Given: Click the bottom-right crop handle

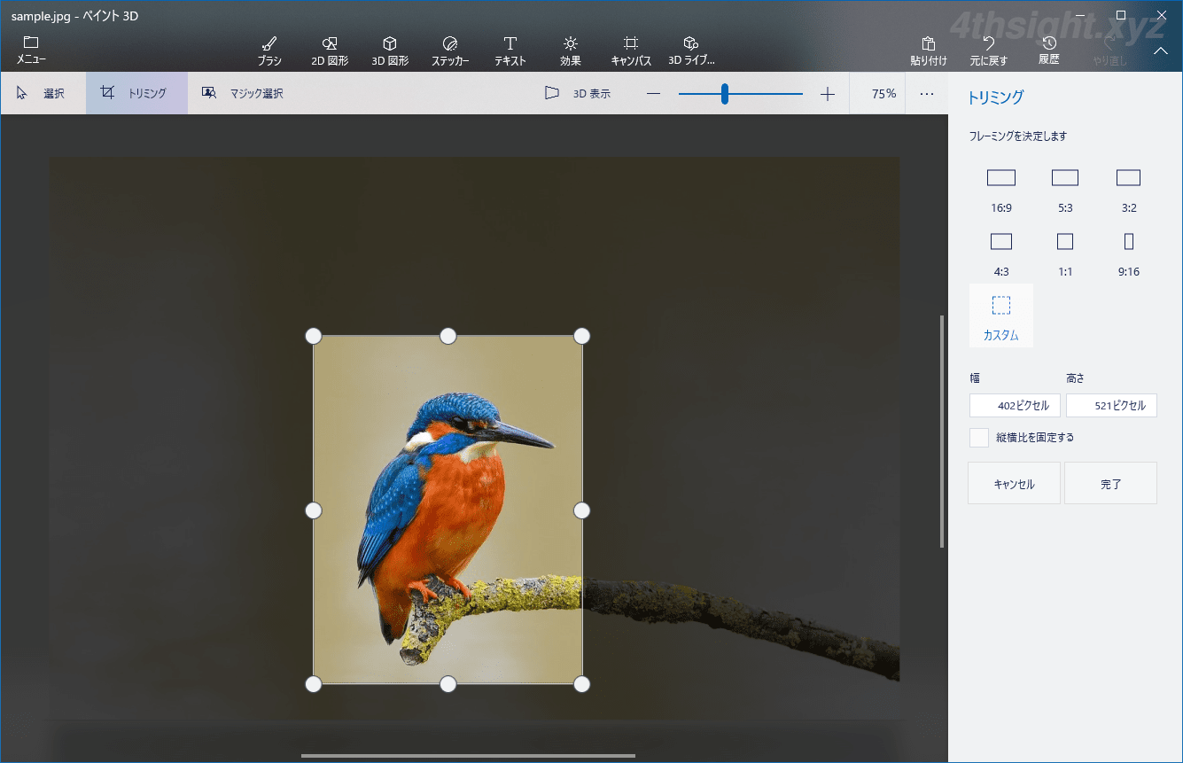Looking at the screenshot, I should 582,684.
